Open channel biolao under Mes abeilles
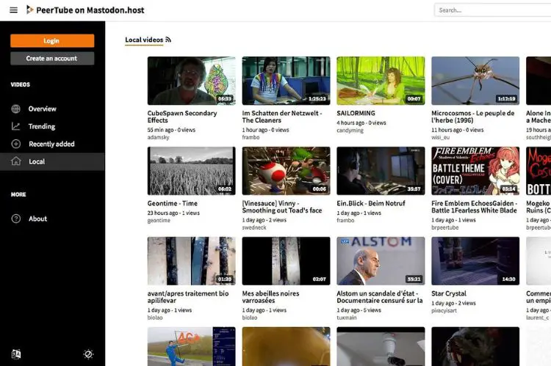This screenshot has width=551, height=366. (x=250, y=318)
